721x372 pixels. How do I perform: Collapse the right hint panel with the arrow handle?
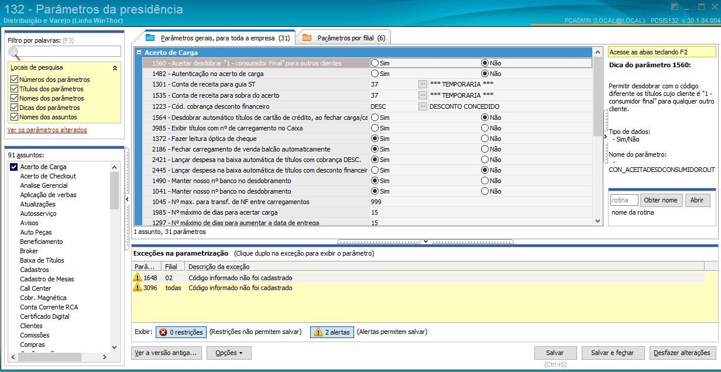click(606, 136)
